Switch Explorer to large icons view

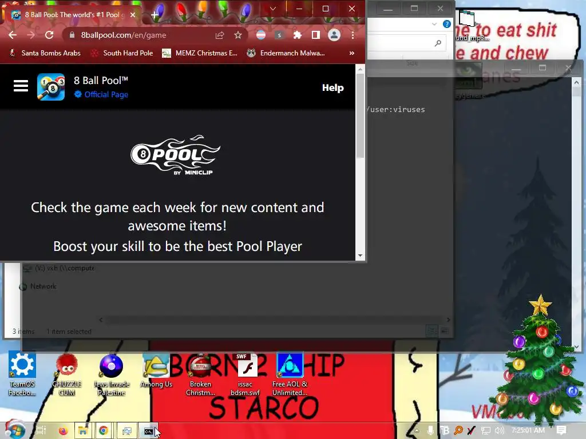click(444, 331)
